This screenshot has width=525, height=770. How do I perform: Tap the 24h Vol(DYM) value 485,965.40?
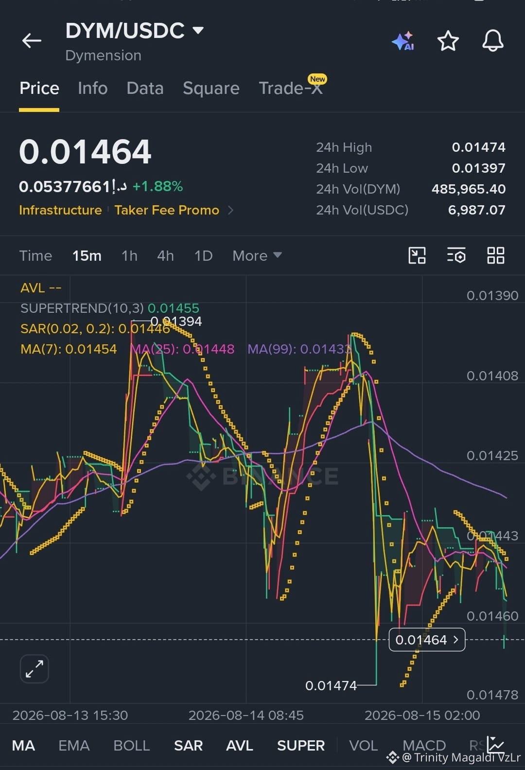[469, 189]
